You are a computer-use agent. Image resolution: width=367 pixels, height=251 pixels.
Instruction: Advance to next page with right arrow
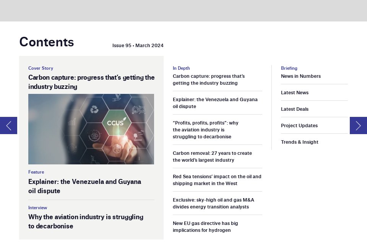pyautogui.click(x=358, y=126)
